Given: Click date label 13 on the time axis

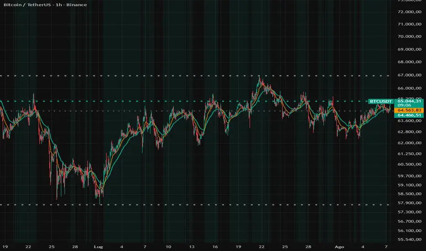Looking at the screenshot, I should tap(192, 246).
